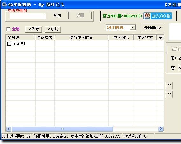This screenshot has height=144, width=181.
Task: Click the 申诉状态 column header
Action: pos(145,38)
